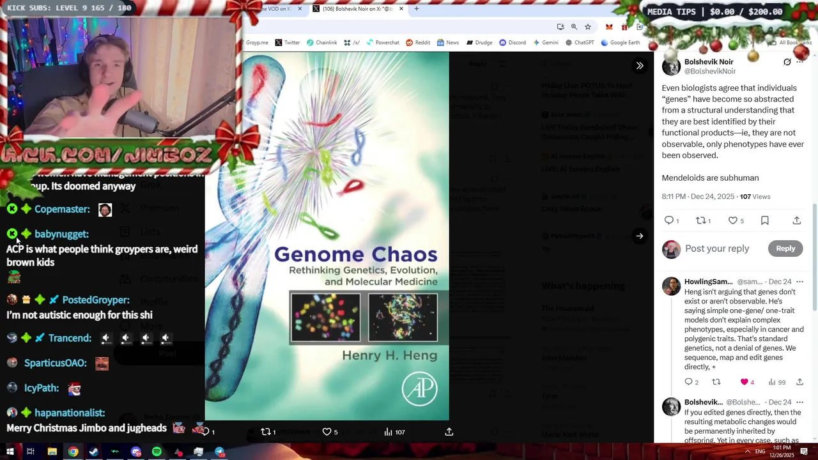Open the Gemini bookmark

(x=545, y=43)
